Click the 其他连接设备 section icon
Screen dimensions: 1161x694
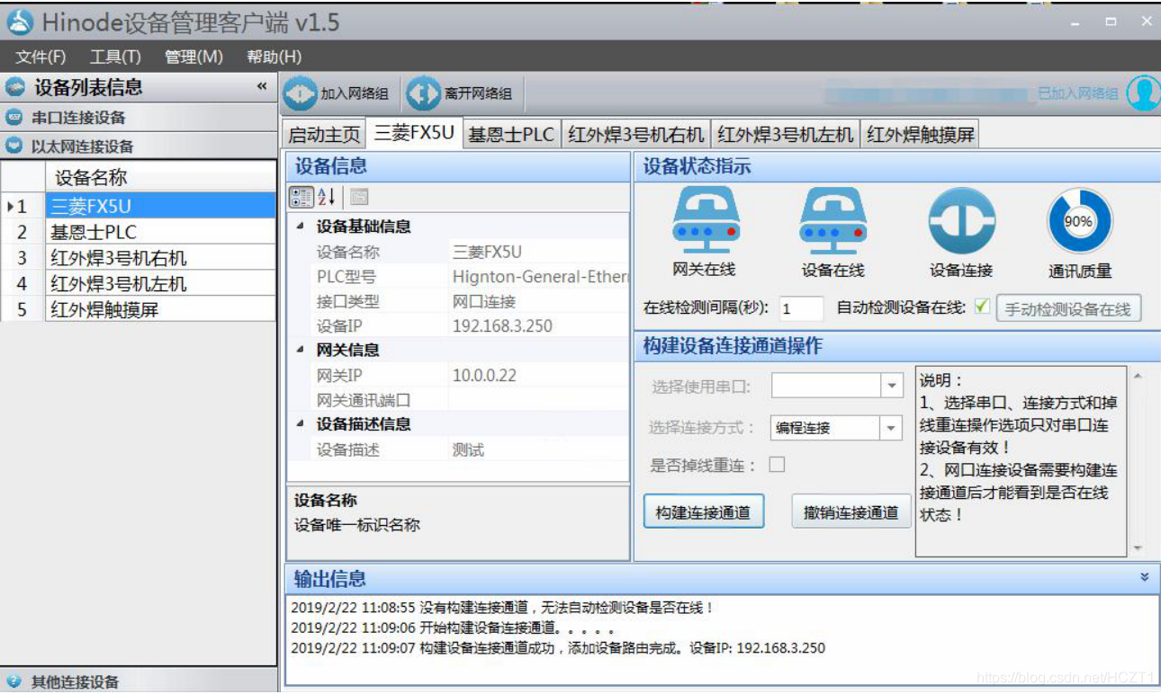14,681
